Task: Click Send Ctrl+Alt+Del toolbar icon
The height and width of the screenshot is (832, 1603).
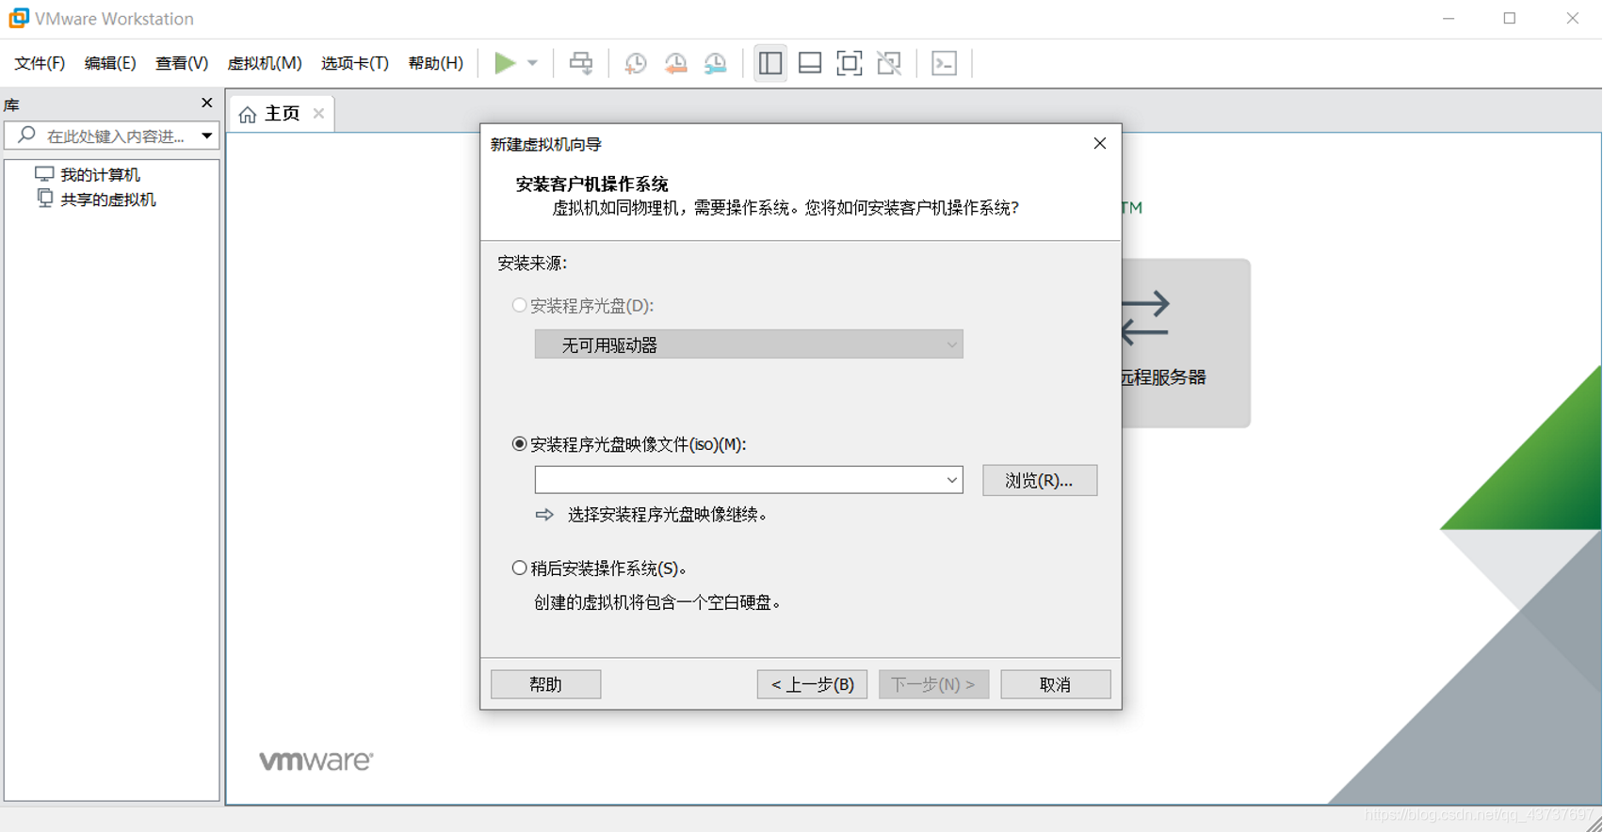Action: [x=581, y=63]
